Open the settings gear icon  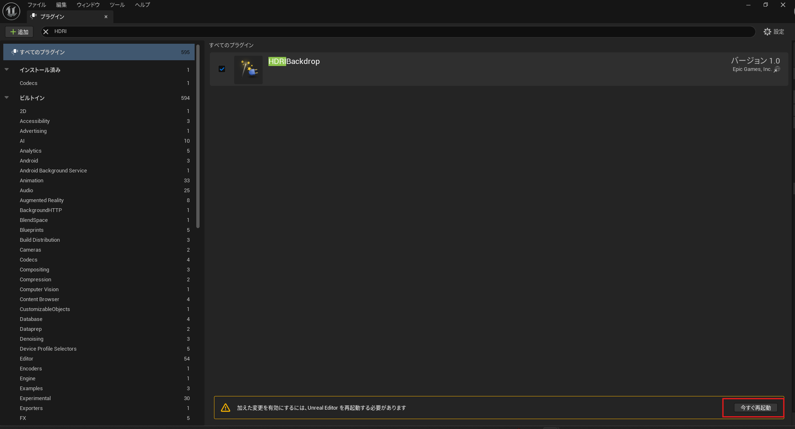click(767, 32)
